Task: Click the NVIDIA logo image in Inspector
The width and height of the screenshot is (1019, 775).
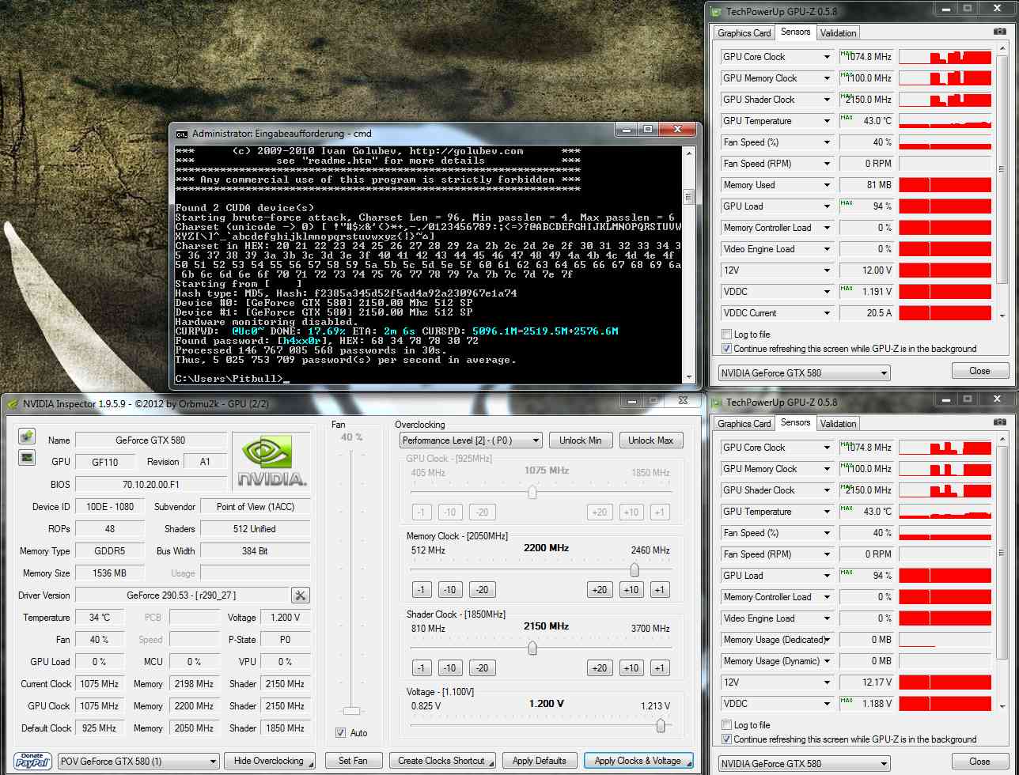Action: click(271, 462)
